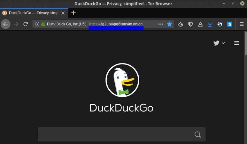Go back with the back arrow button
Image resolution: width=247 pixels, height=144 pixels.
[6, 24]
